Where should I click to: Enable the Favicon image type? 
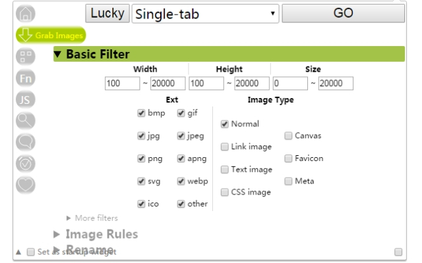289,158
